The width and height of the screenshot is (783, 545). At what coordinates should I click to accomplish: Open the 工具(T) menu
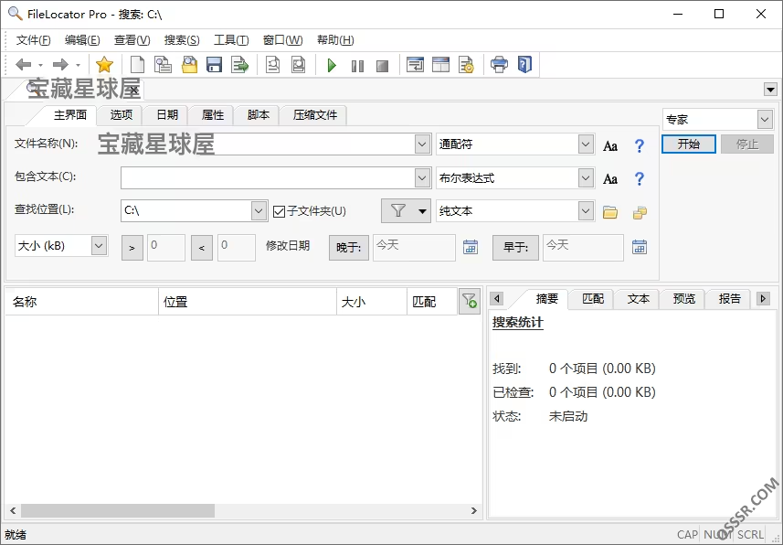(x=231, y=40)
